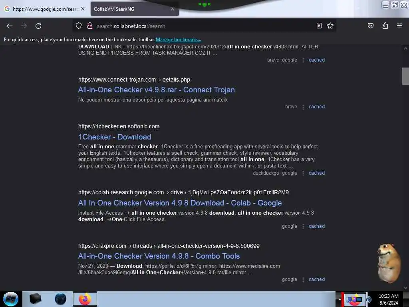Toggle reader view icon
409x307 pixels.
point(319,26)
